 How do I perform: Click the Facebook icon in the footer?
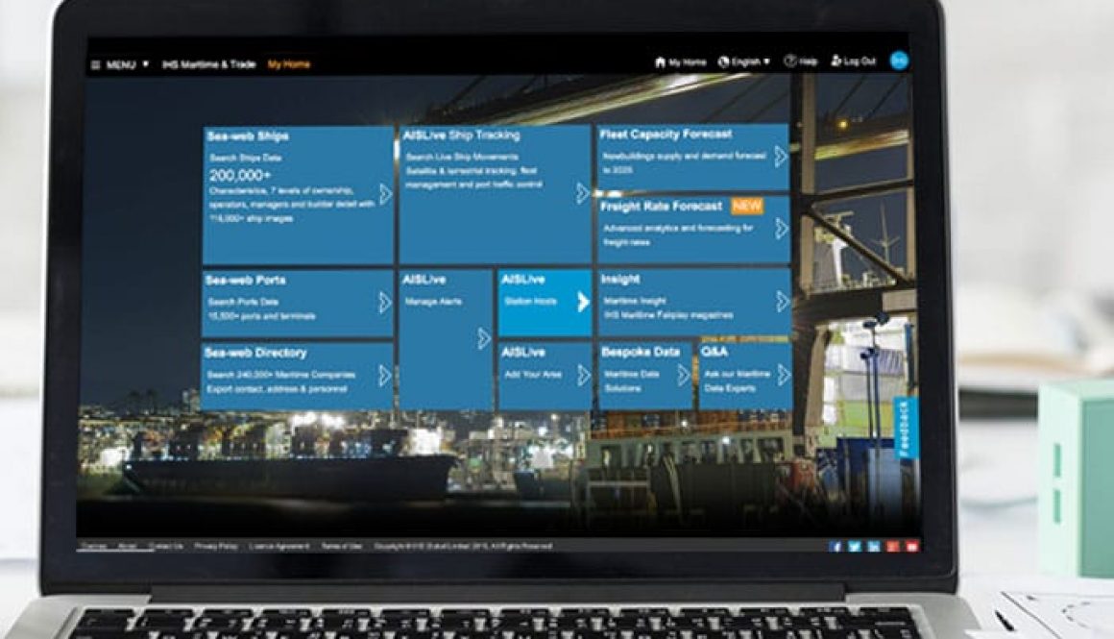click(x=835, y=546)
